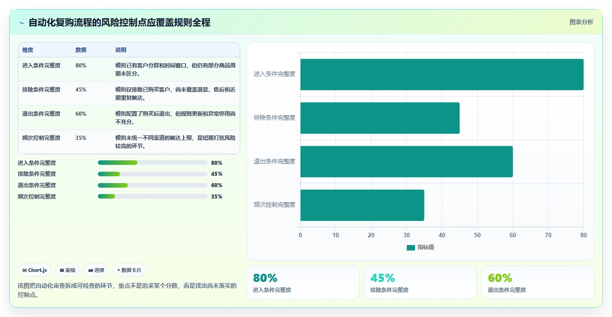Click the description starting 模拟已有客户分群
Image resolution: width=612 pixels, height=317 pixels.
(x=175, y=70)
